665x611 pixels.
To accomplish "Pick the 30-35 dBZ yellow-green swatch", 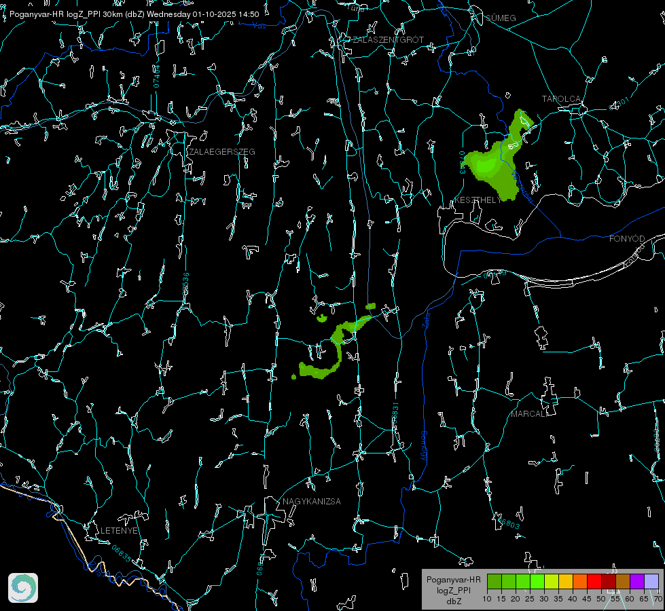I will point(552,581).
